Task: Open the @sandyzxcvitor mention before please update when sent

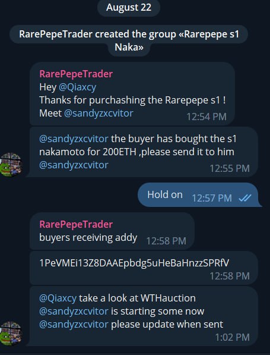Action: (74, 324)
